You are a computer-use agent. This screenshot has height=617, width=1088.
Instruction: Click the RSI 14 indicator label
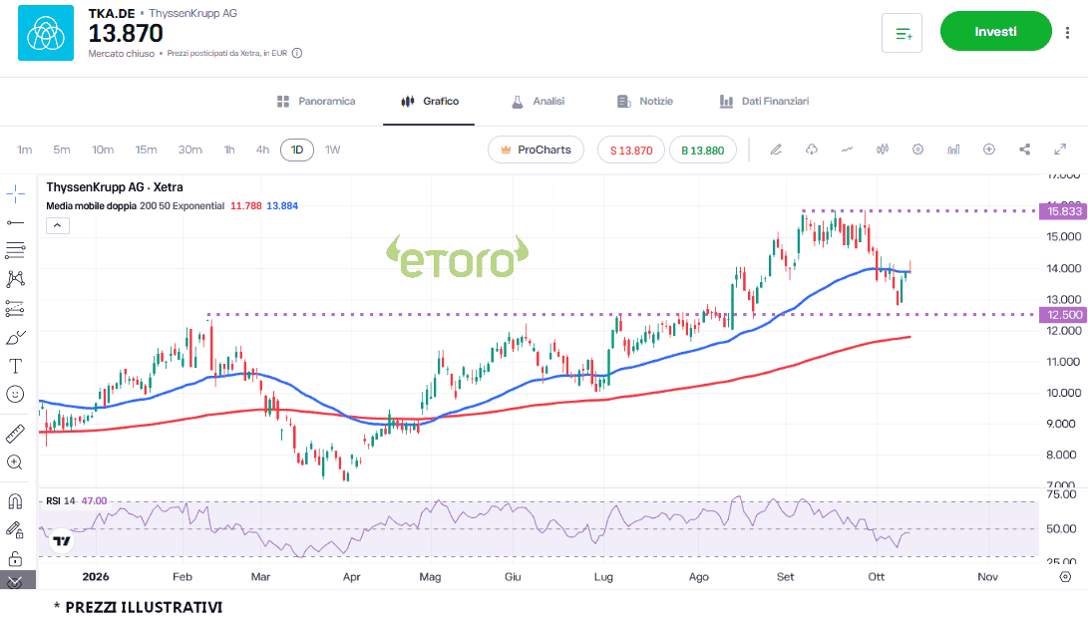coord(61,500)
